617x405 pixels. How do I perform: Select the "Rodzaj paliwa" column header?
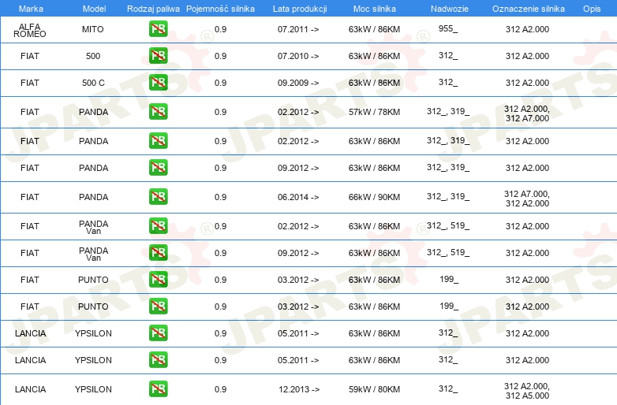153,9
